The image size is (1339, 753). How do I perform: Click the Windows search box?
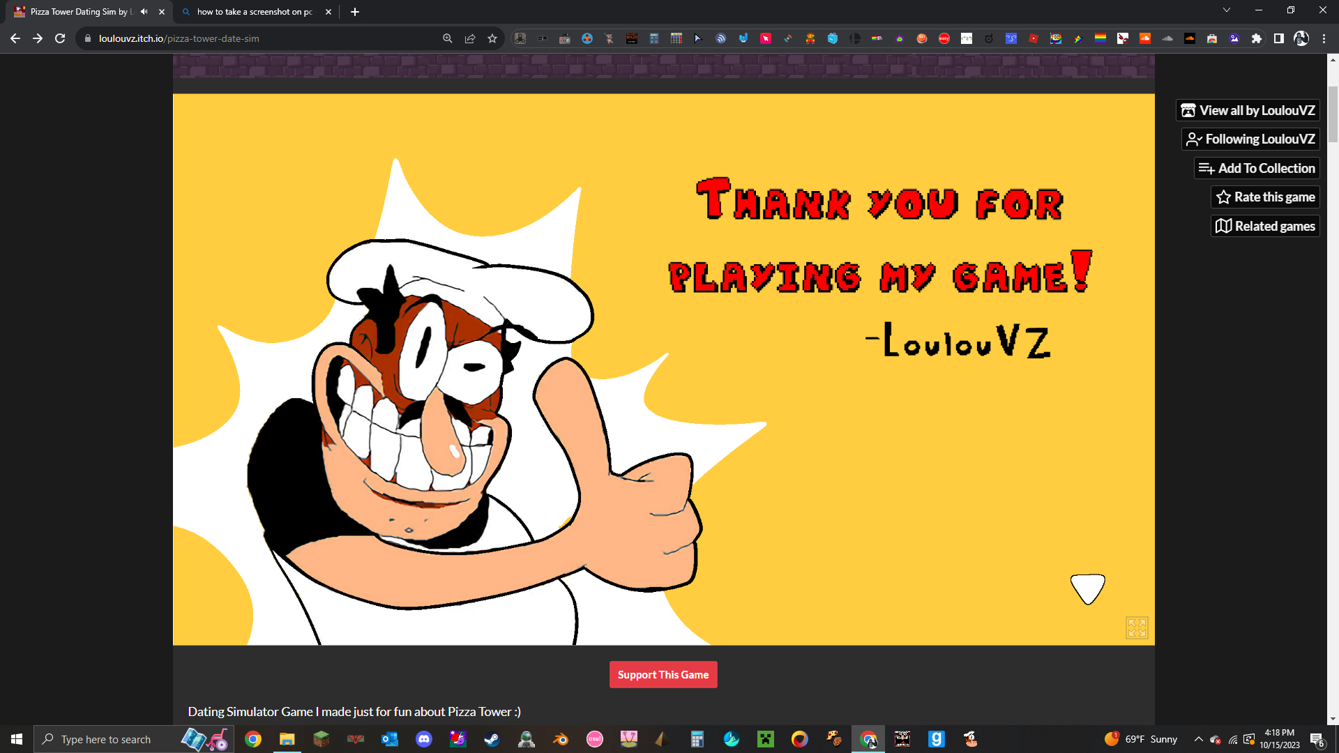(x=112, y=739)
